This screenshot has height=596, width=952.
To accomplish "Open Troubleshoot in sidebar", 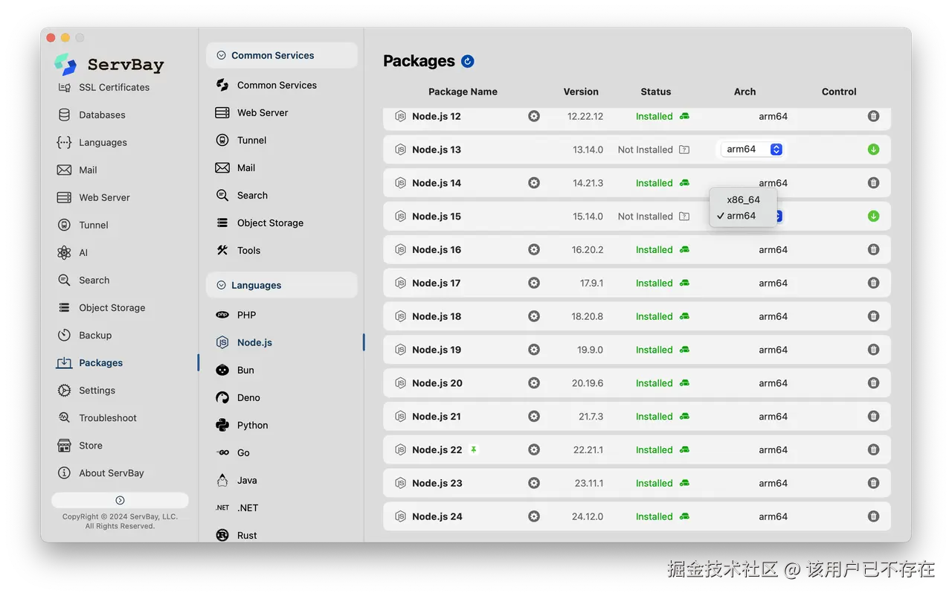I will pos(97,417).
